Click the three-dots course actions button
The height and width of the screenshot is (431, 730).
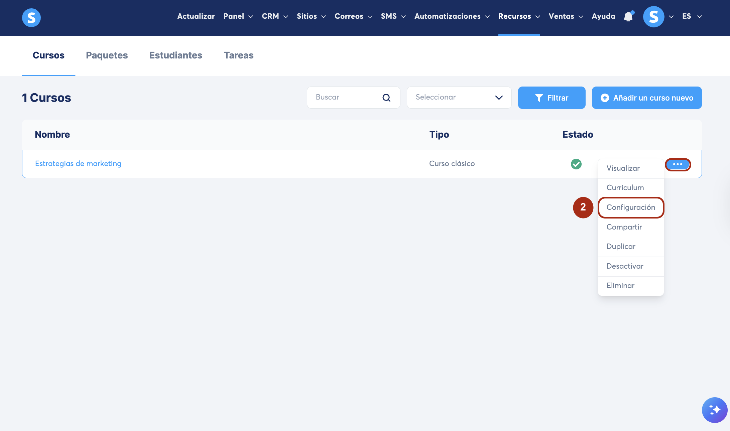tap(678, 164)
